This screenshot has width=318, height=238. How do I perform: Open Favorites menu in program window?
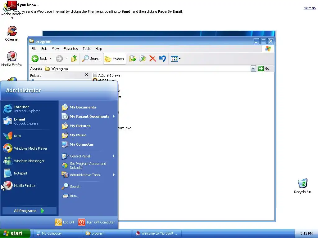click(x=70, y=49)
